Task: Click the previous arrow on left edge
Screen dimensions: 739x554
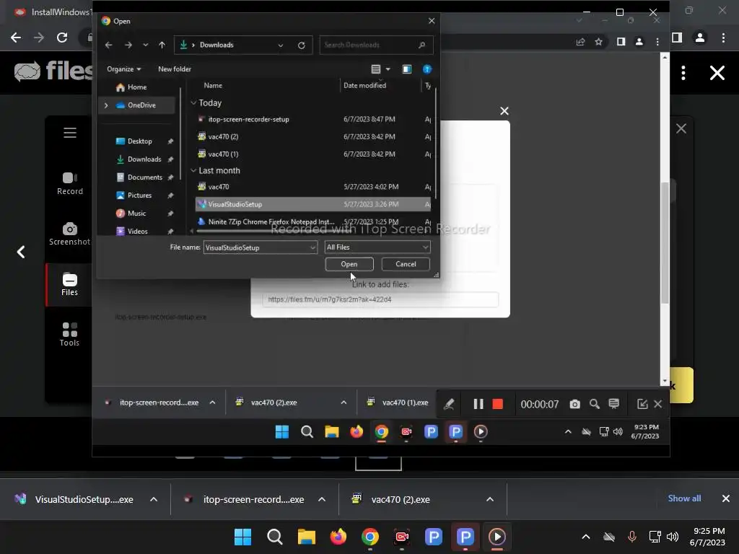Action: pos(21,252)
